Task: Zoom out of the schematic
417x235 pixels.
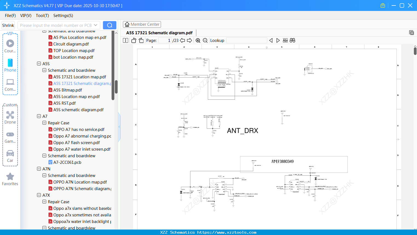Action: (x=205, y=41)
